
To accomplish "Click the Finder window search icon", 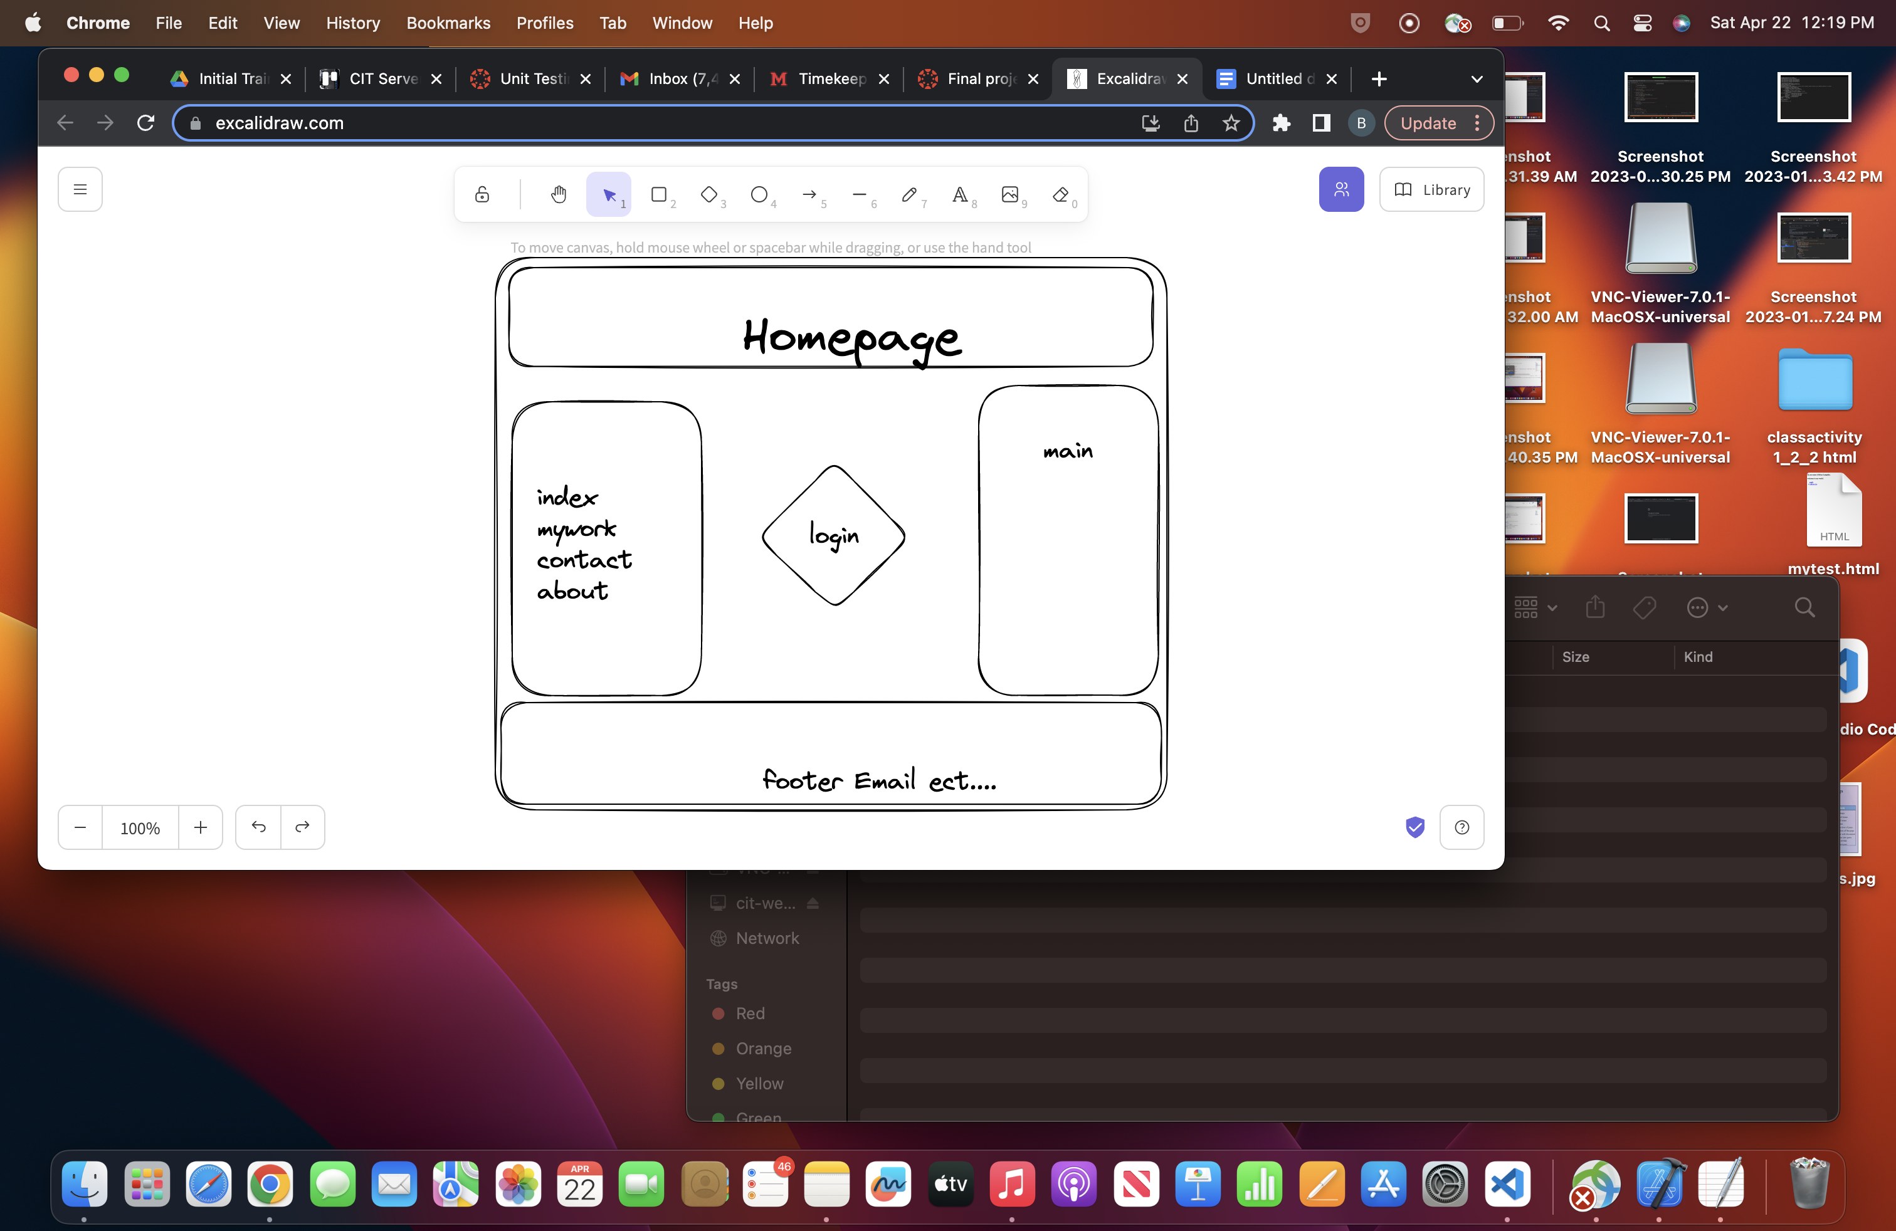I will pos(1805,607).
